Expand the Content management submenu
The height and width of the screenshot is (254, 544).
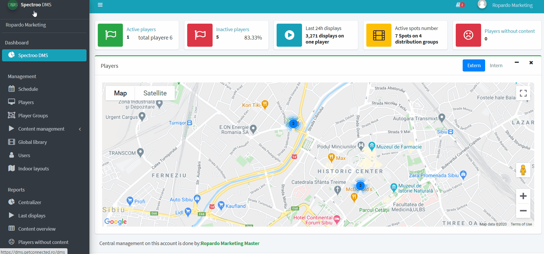pos(45,129)
